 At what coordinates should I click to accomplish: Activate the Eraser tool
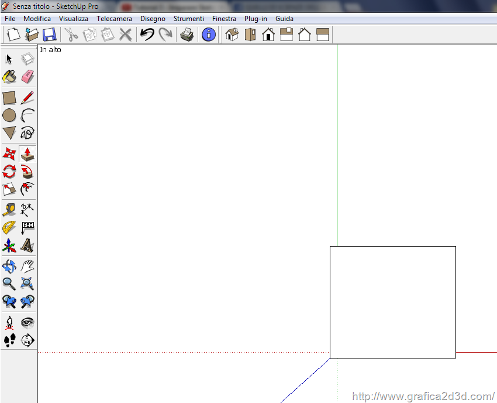[27, 77]
